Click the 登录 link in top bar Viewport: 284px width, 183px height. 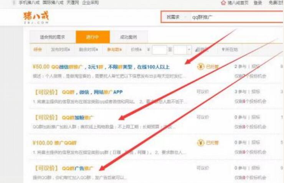[258, 3]
